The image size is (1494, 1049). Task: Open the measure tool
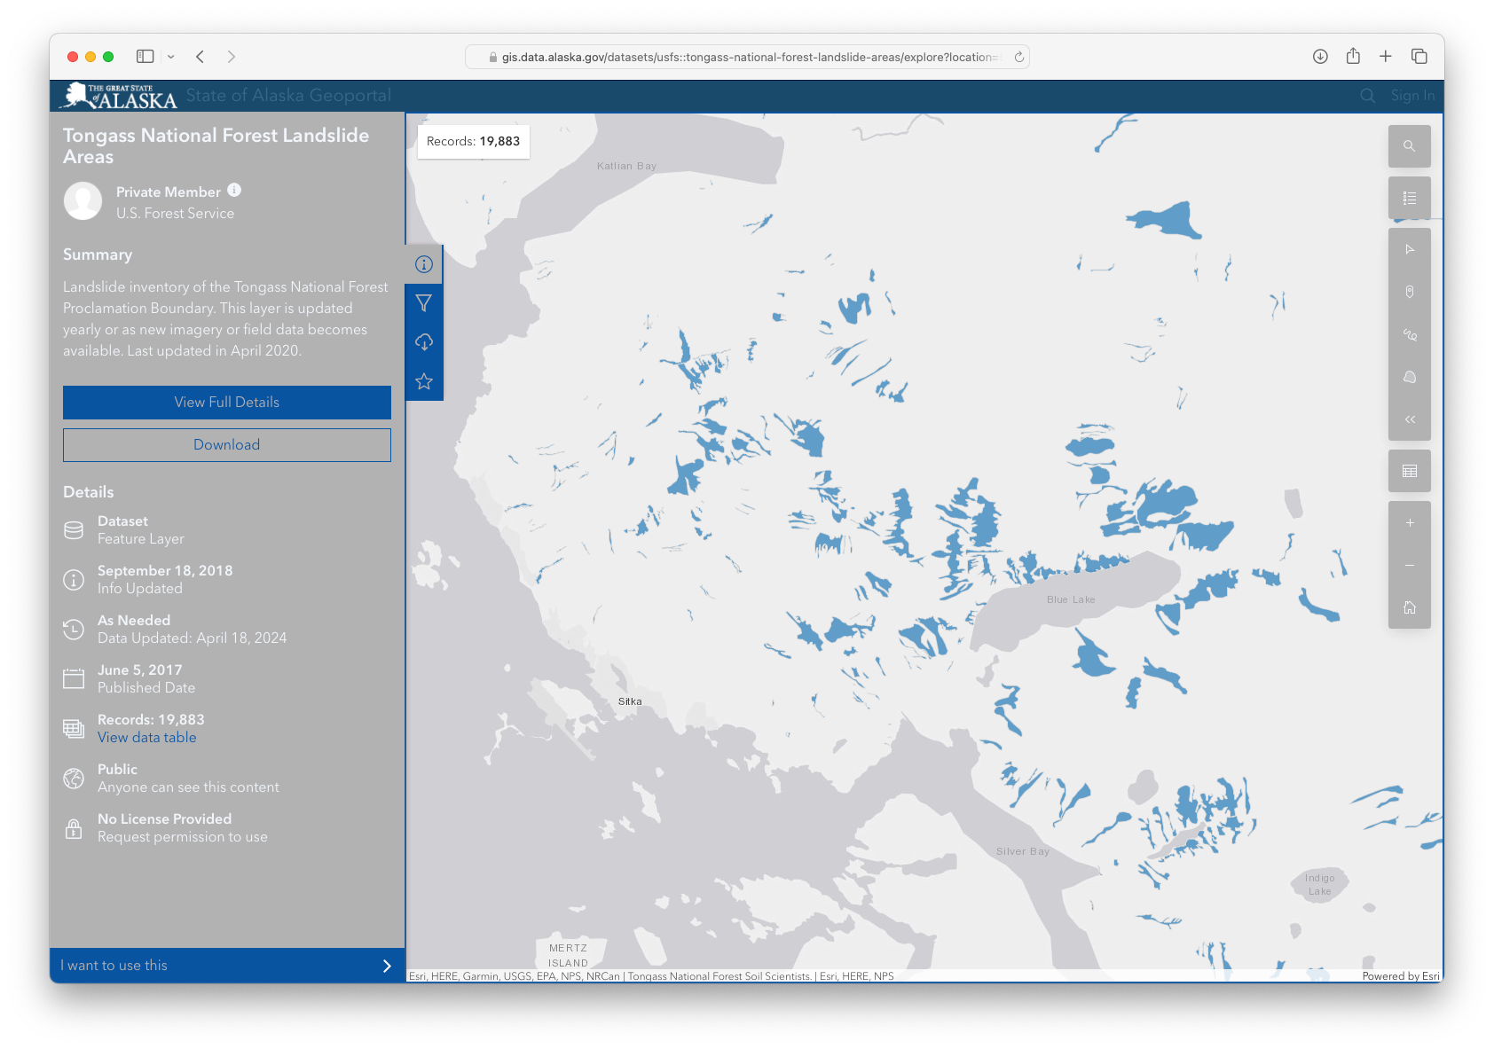click(x=1410, y=334)
